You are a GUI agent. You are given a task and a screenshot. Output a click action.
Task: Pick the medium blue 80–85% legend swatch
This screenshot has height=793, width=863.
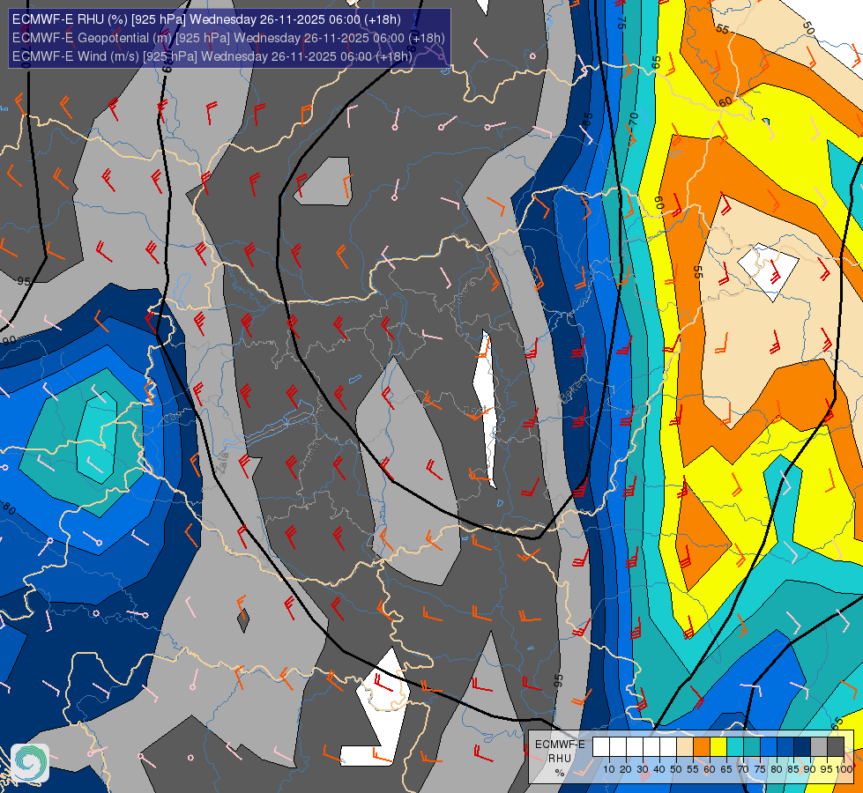coord(785,746)
